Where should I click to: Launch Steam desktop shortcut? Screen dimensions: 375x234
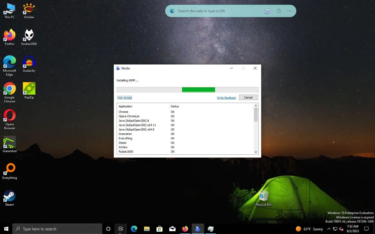(9, 198)
